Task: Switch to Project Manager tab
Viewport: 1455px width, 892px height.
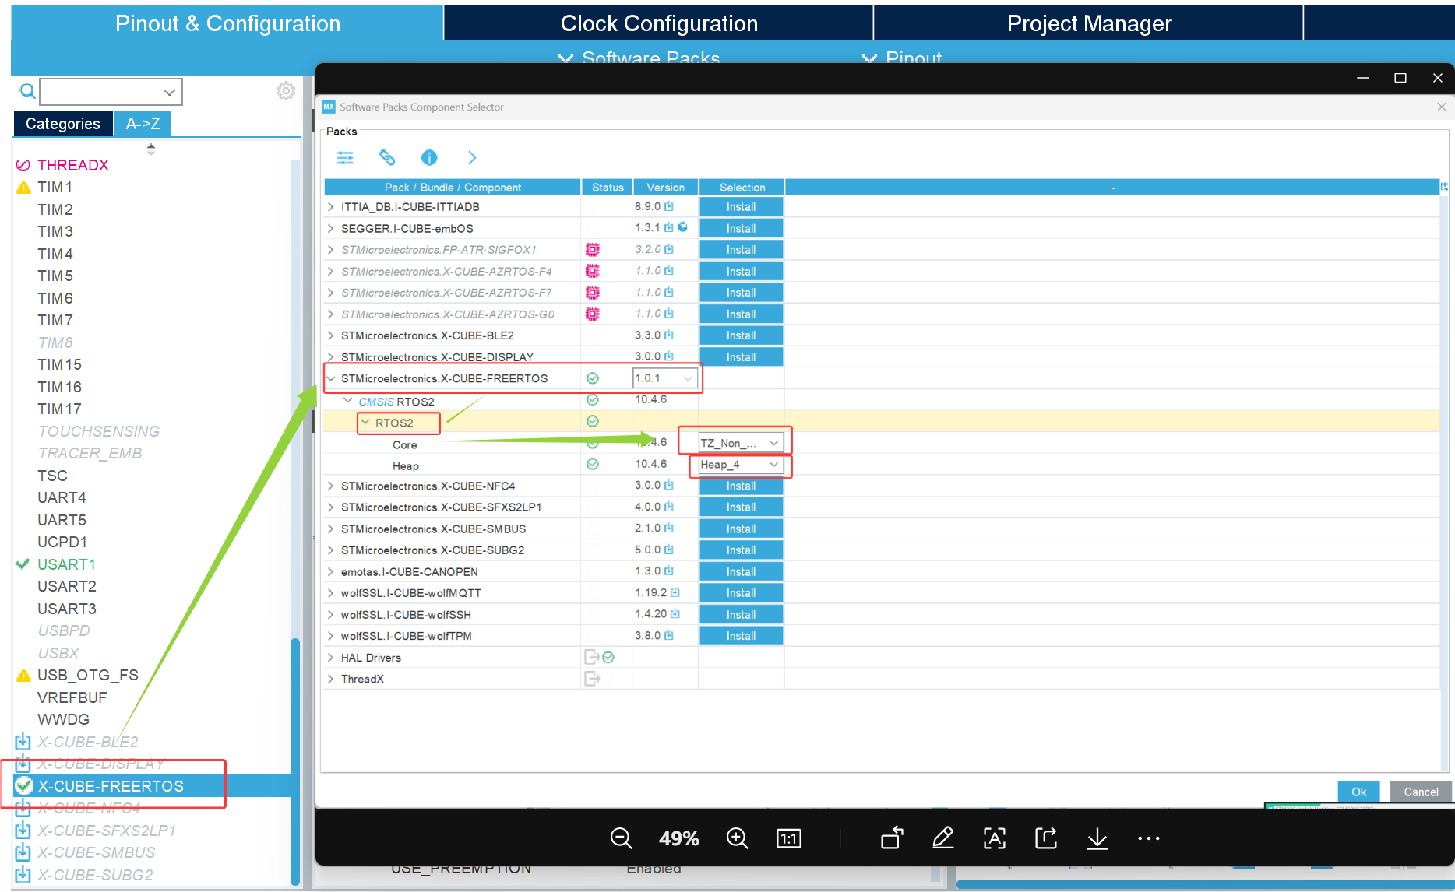Action: click(1089, 23)
